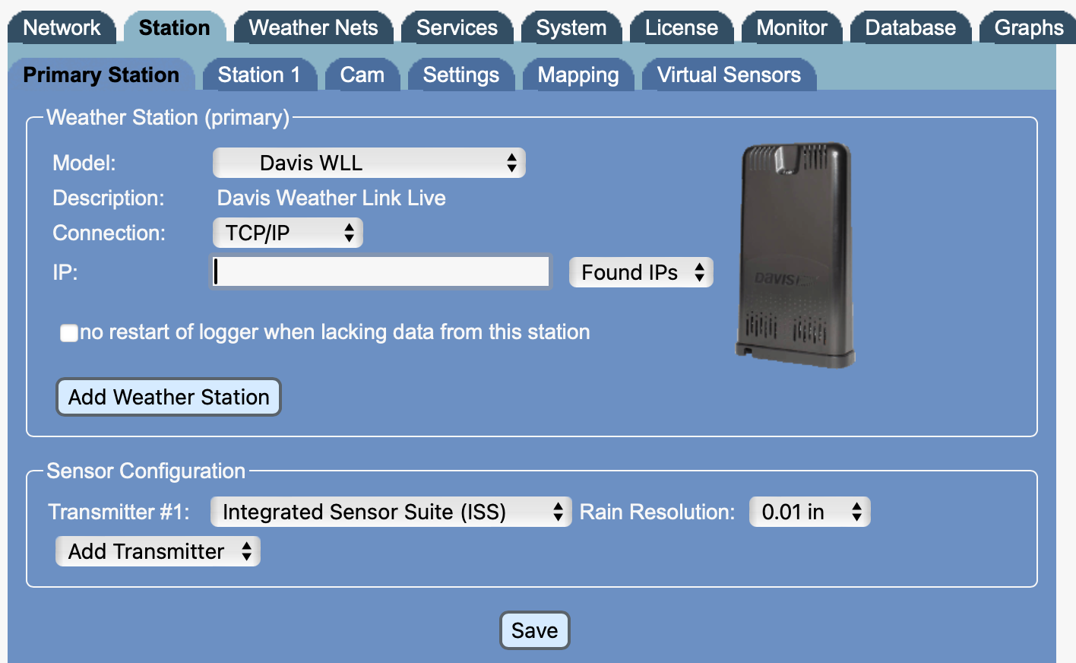
Task: Click the Davis Weather Link Live device image
Action: pos(795,255)
